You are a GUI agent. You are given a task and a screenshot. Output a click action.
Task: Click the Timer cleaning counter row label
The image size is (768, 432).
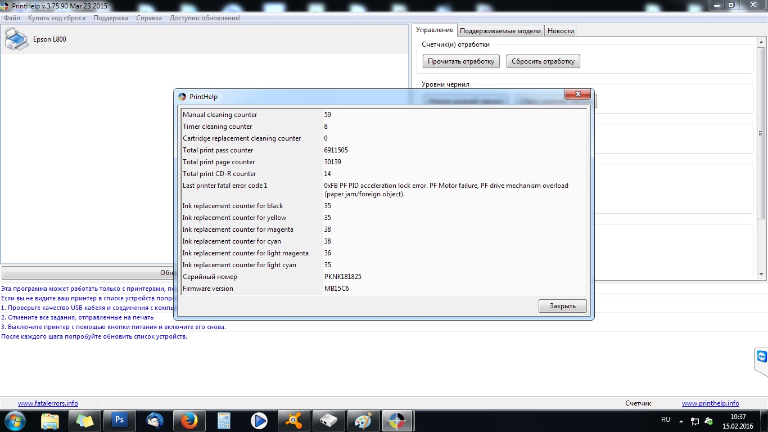218,127
